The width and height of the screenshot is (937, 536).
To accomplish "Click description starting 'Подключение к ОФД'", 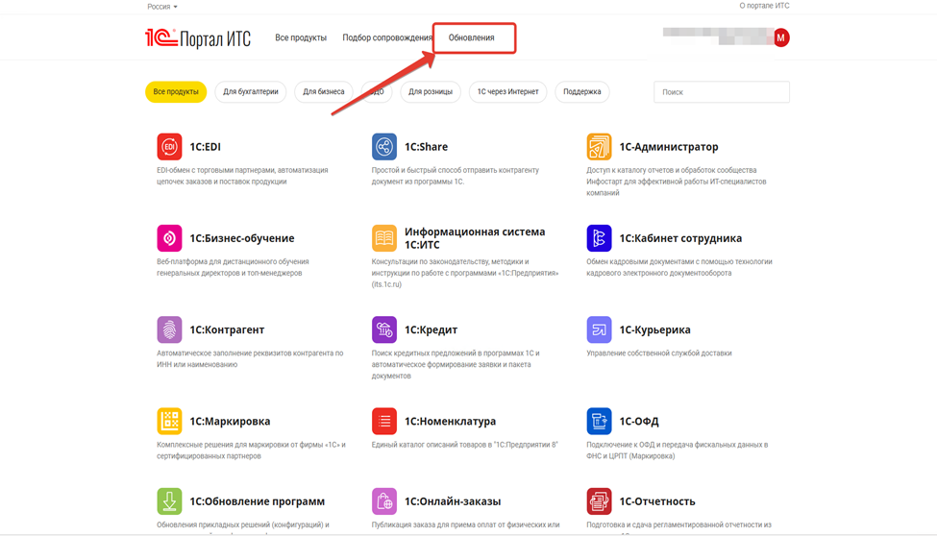I will pyautogui.click(x=678, y=450).
